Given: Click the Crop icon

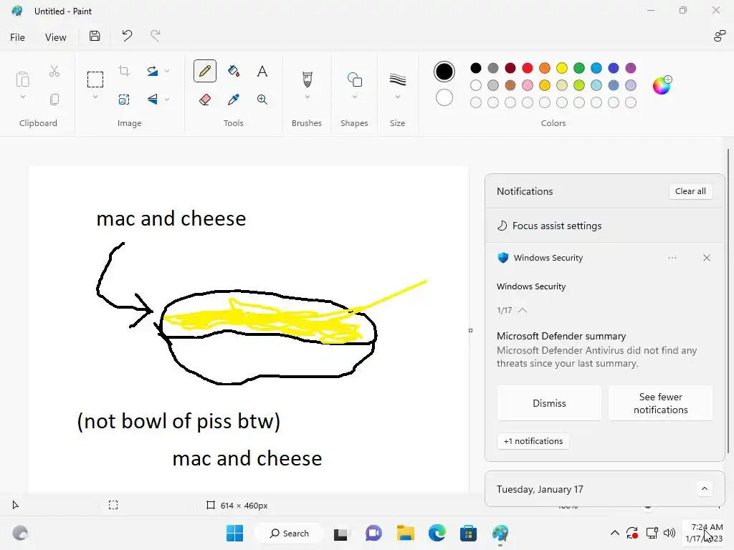Looking at the screenshot, I should pyautogui.click(x=124, y=71).
